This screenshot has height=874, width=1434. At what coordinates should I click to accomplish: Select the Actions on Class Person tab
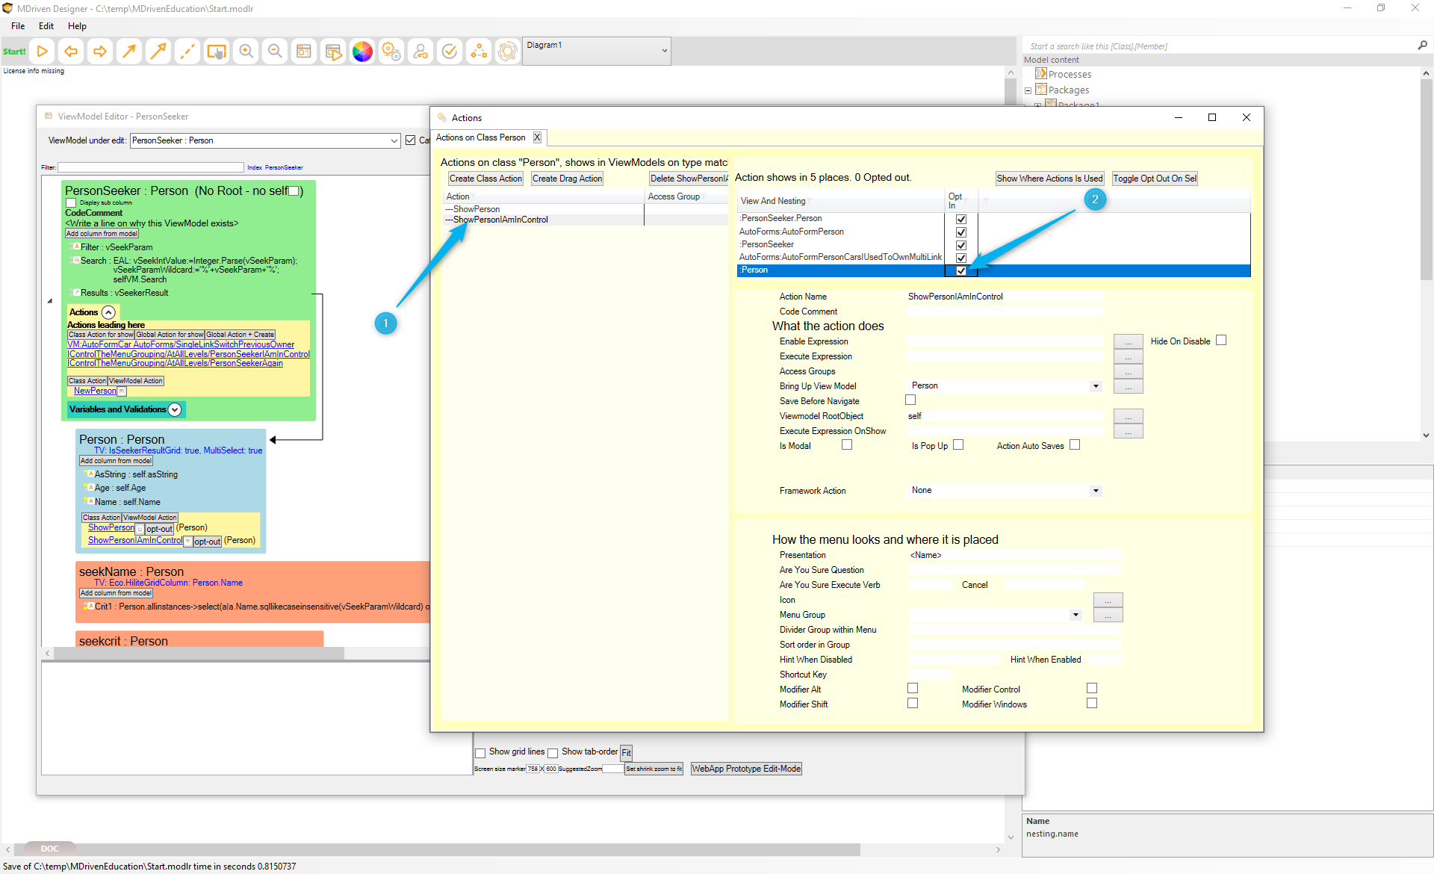pyautogui.click(x=480, y=137)
